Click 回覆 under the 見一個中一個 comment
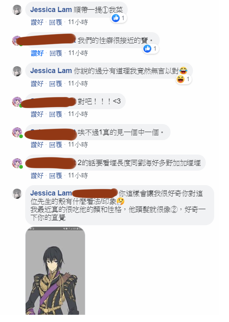The image size is (229, 322). point(56,145)
